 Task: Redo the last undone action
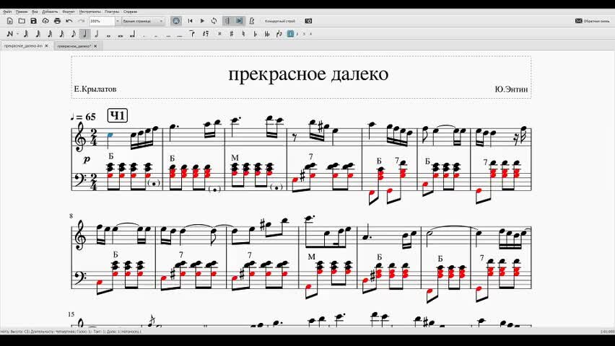(81, 21)
